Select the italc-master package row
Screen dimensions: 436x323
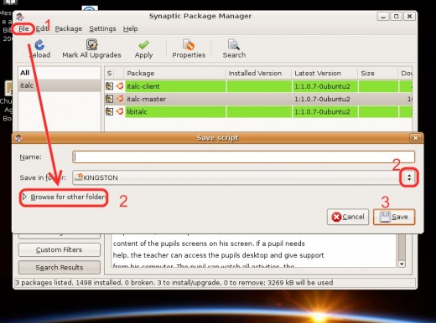tap(258, 99)
